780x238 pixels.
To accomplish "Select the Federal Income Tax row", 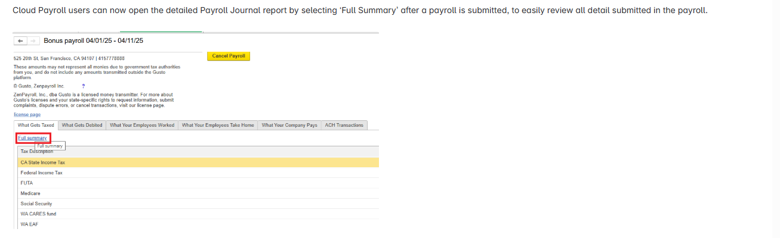I will click(198, 173).
